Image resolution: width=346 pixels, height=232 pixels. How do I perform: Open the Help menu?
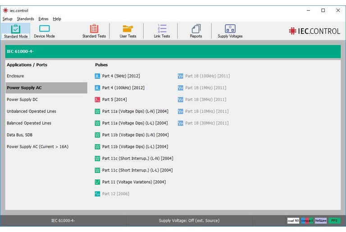click(x=57, y=19)
